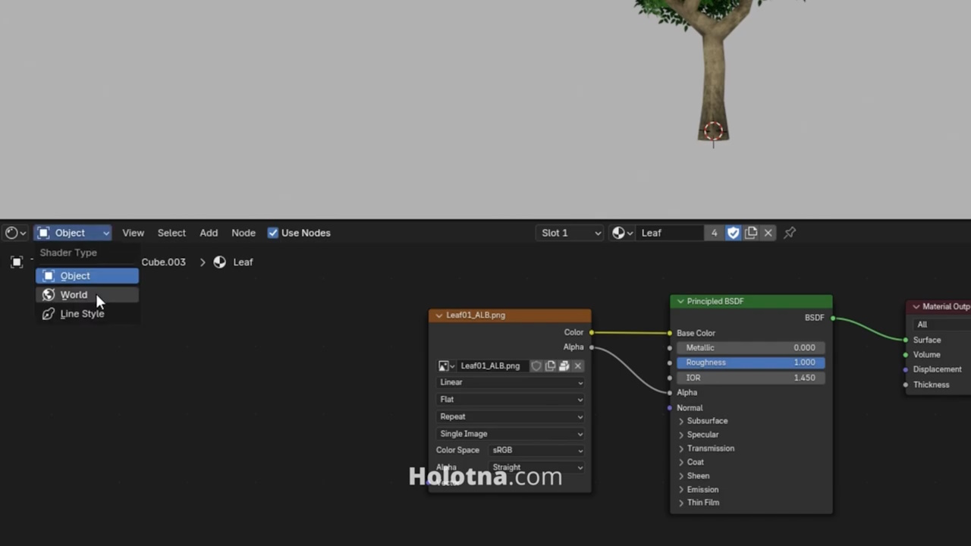Open the image browse icon in the Leaf01_ALB node
Screen dimensions: 971x546
(447, 366)
